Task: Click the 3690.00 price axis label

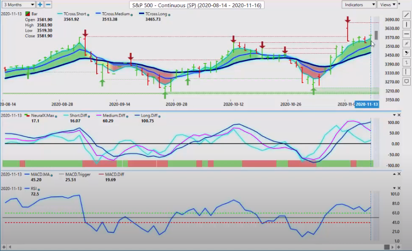Action: pos(392,20)
